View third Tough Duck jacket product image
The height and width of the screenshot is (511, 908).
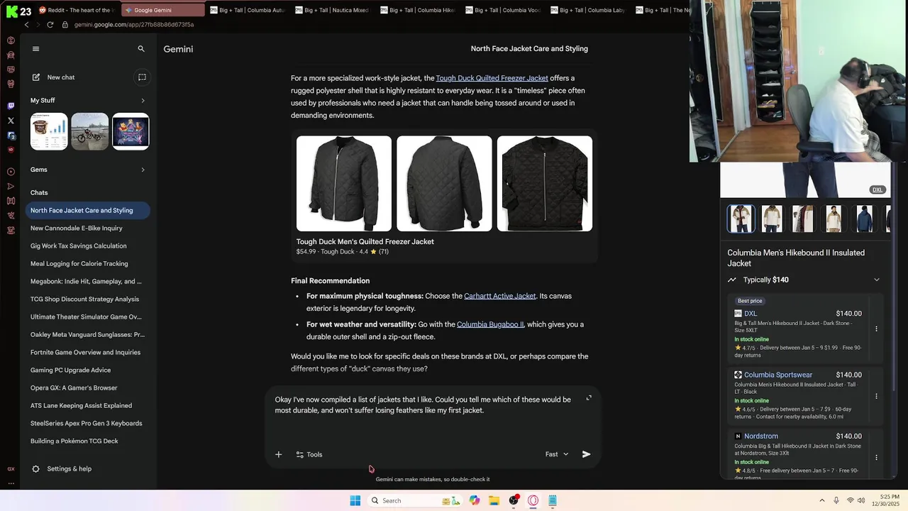[x=545, y=184]
